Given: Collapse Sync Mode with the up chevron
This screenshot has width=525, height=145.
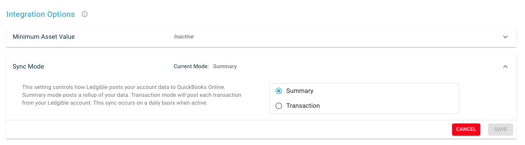Looking at the screenshot, I should [x=505, y=67].
